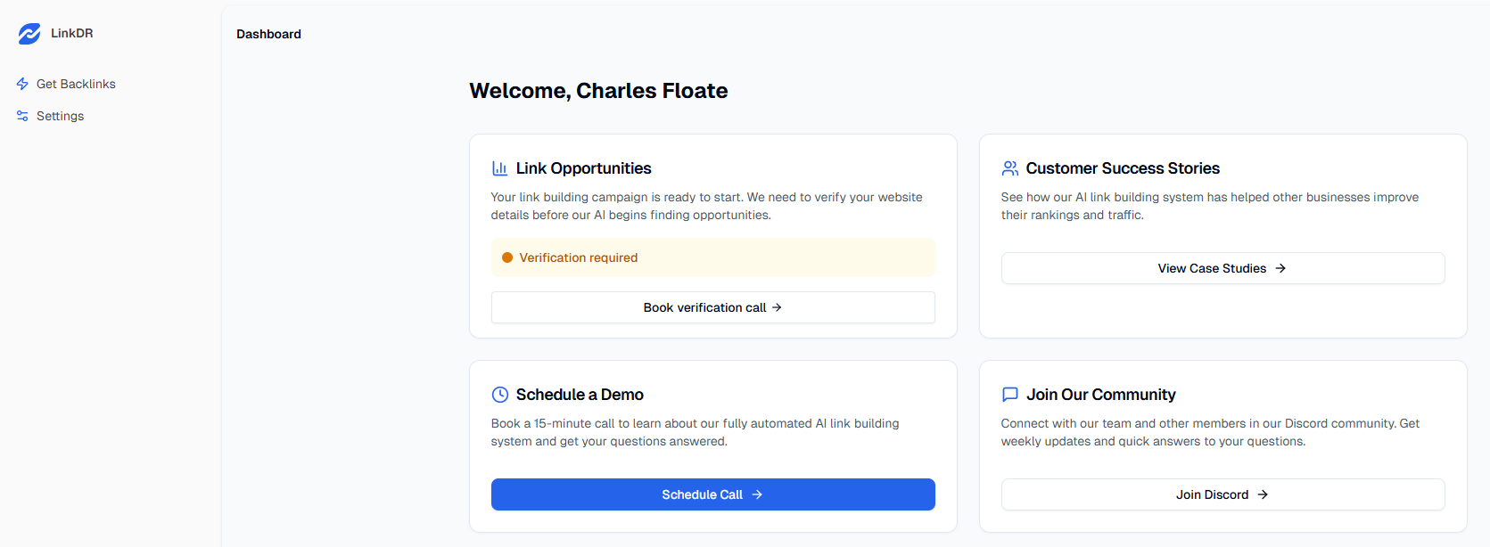Image resolution: width=1490 pixels, height=547 pixels.
Task: Click the blue Schedule Call button
Action: click(x=713, y=494)
